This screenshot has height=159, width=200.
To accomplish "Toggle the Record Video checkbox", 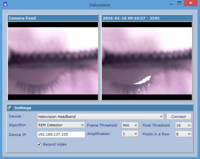I will click(x=39, y=144).
